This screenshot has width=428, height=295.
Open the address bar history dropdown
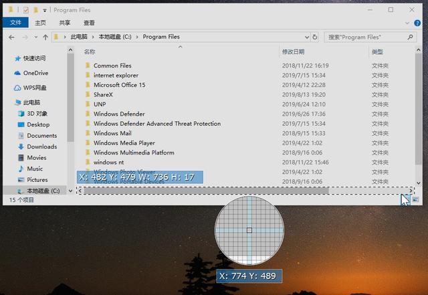tap(307, 37)
